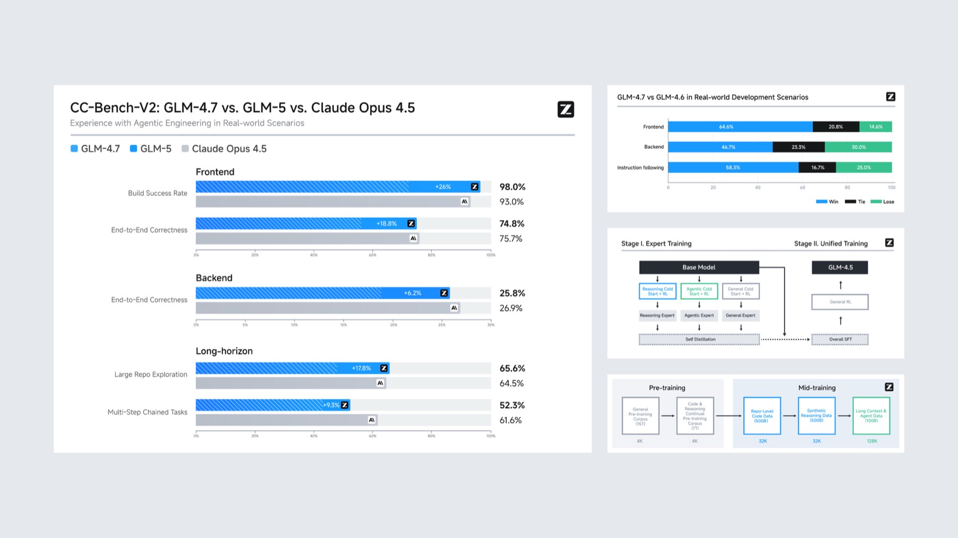Click the Z icon on the Build Success Rate bar
Screen dimensions: 958x538
tap(474, 187)
